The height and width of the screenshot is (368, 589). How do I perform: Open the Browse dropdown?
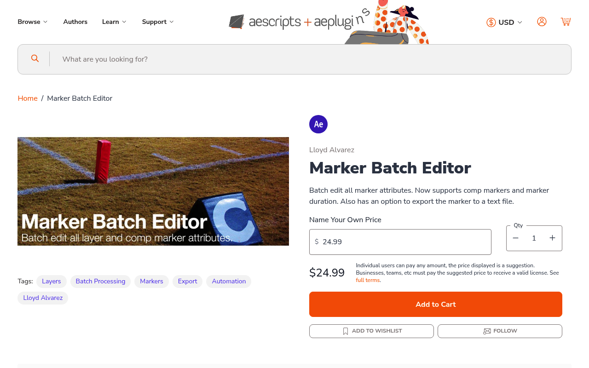(32, 21)
